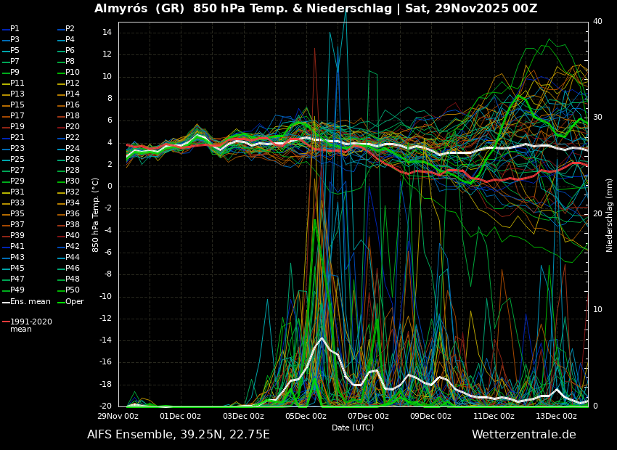
Task: Click the AIFS Ensemble coordinates caption
Action: click(178, 435)
